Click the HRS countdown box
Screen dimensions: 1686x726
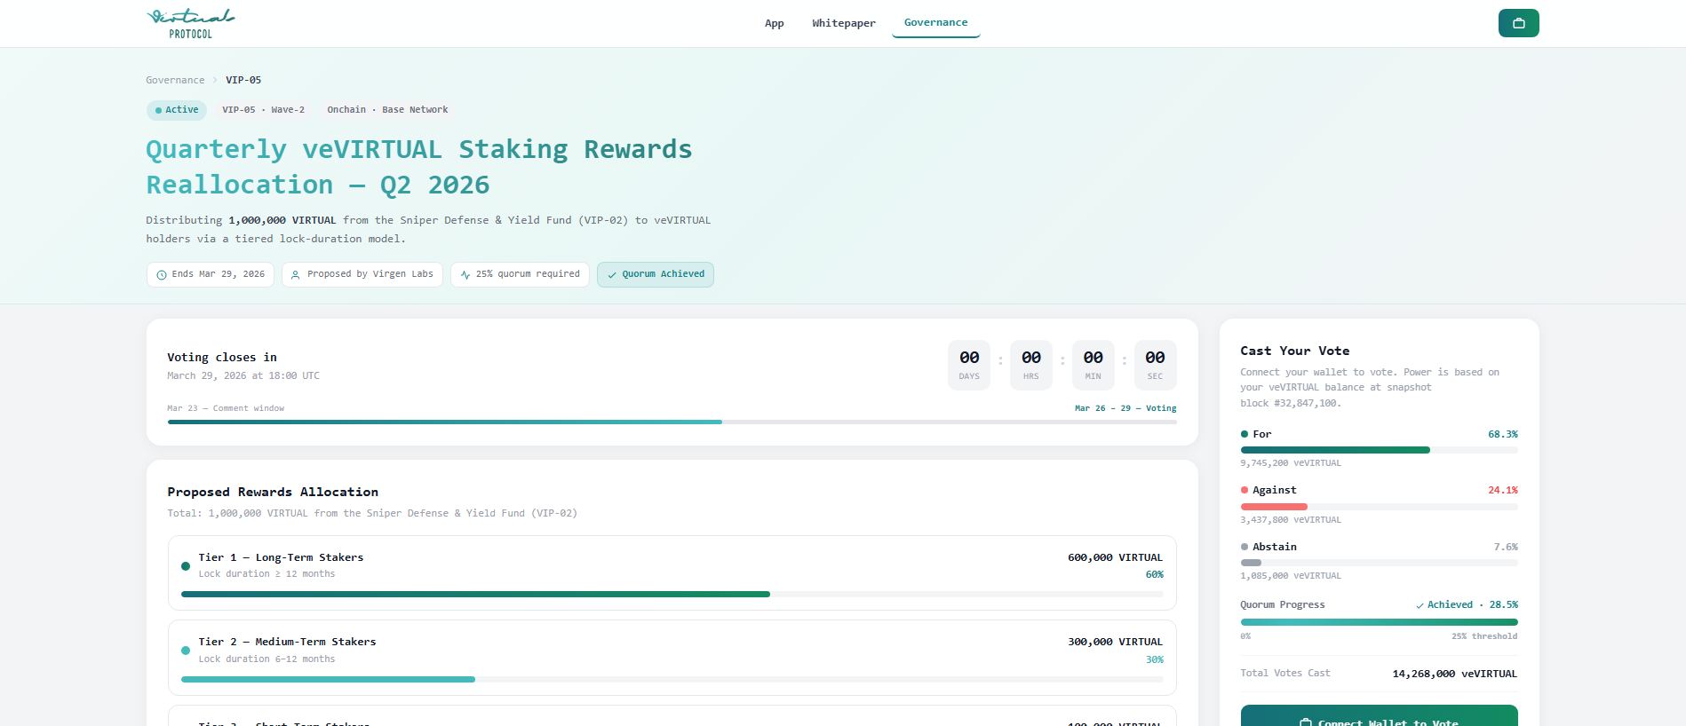click(1031, 365)
